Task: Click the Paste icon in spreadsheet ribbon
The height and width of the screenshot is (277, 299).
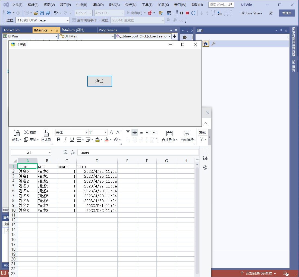Action: [16, 133]
